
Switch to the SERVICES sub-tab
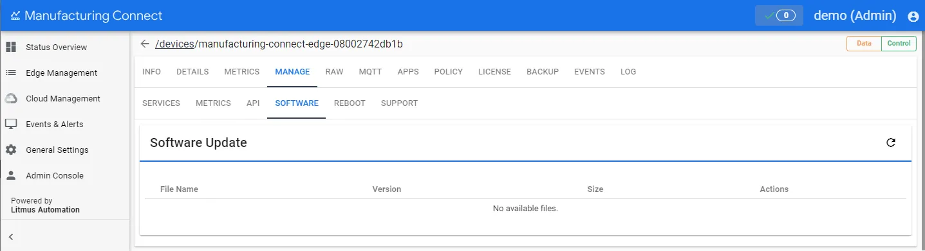tap(161, 103)
